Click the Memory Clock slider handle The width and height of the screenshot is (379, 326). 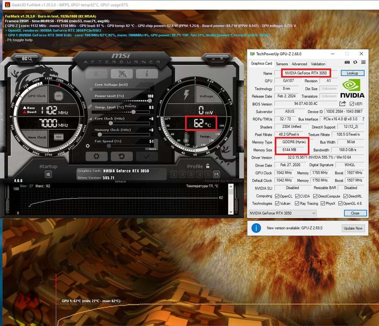(100, 135)
